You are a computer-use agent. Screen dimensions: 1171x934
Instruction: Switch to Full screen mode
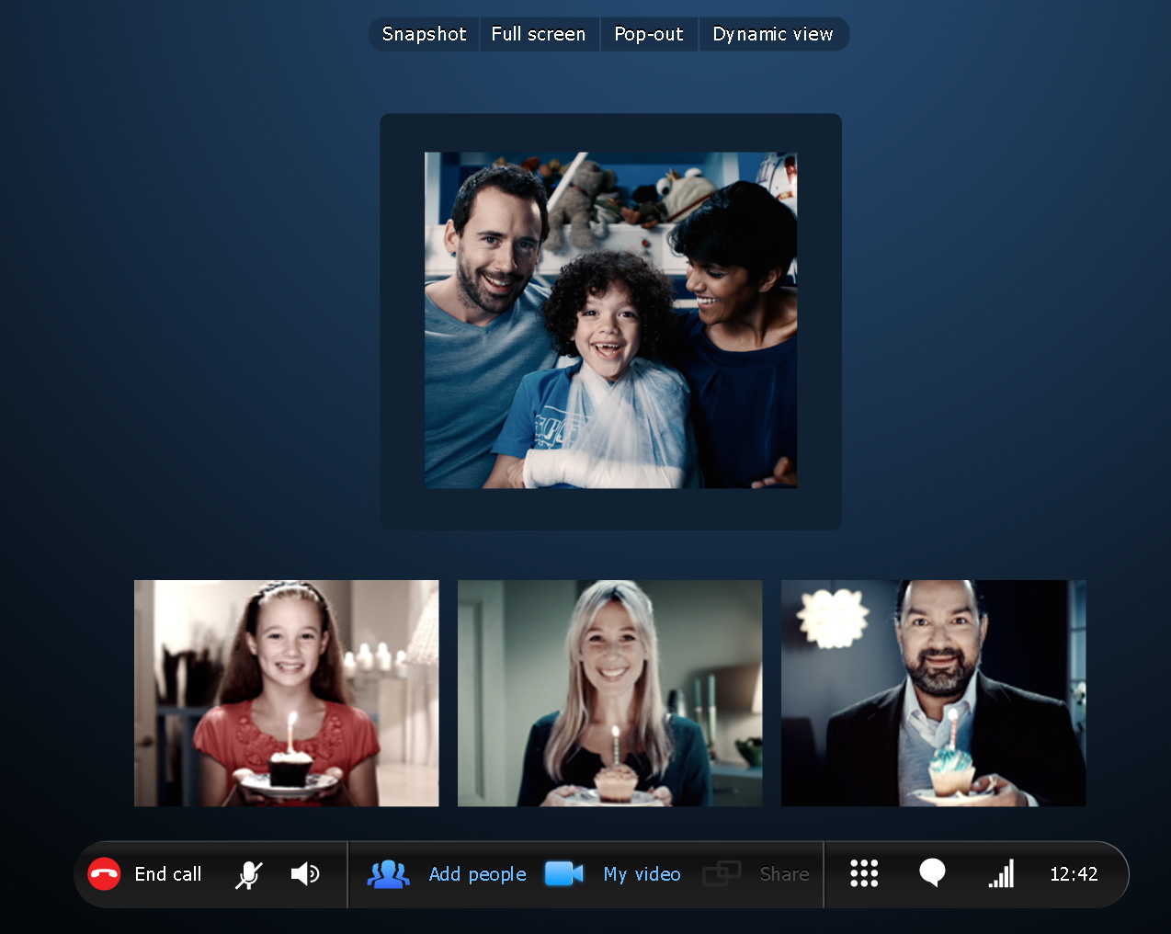click(x=539, y=34)
